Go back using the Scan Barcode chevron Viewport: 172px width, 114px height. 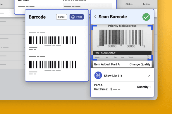pos(95,17)
